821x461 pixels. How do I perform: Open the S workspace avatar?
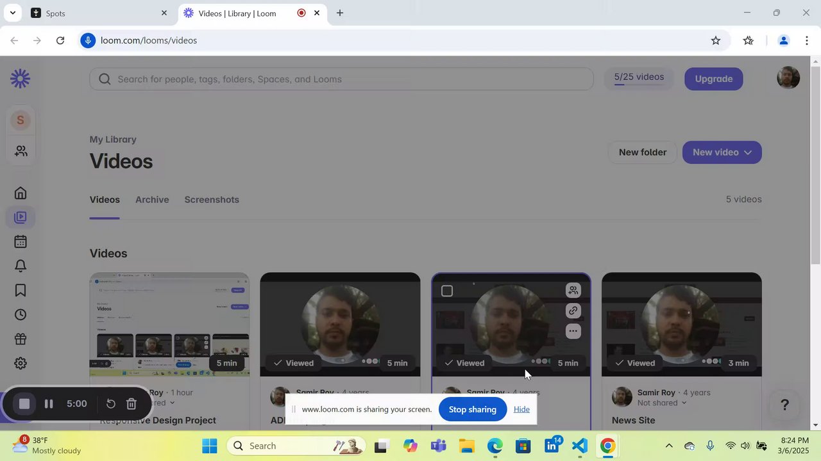pyautogui.click(x=21, y=120)
